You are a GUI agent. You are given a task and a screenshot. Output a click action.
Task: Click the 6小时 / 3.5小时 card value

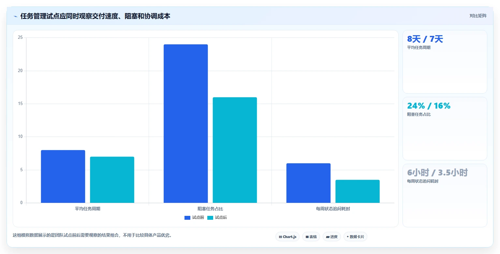point(437,172)
